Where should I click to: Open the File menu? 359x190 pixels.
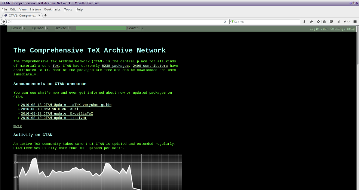[4, 9]
